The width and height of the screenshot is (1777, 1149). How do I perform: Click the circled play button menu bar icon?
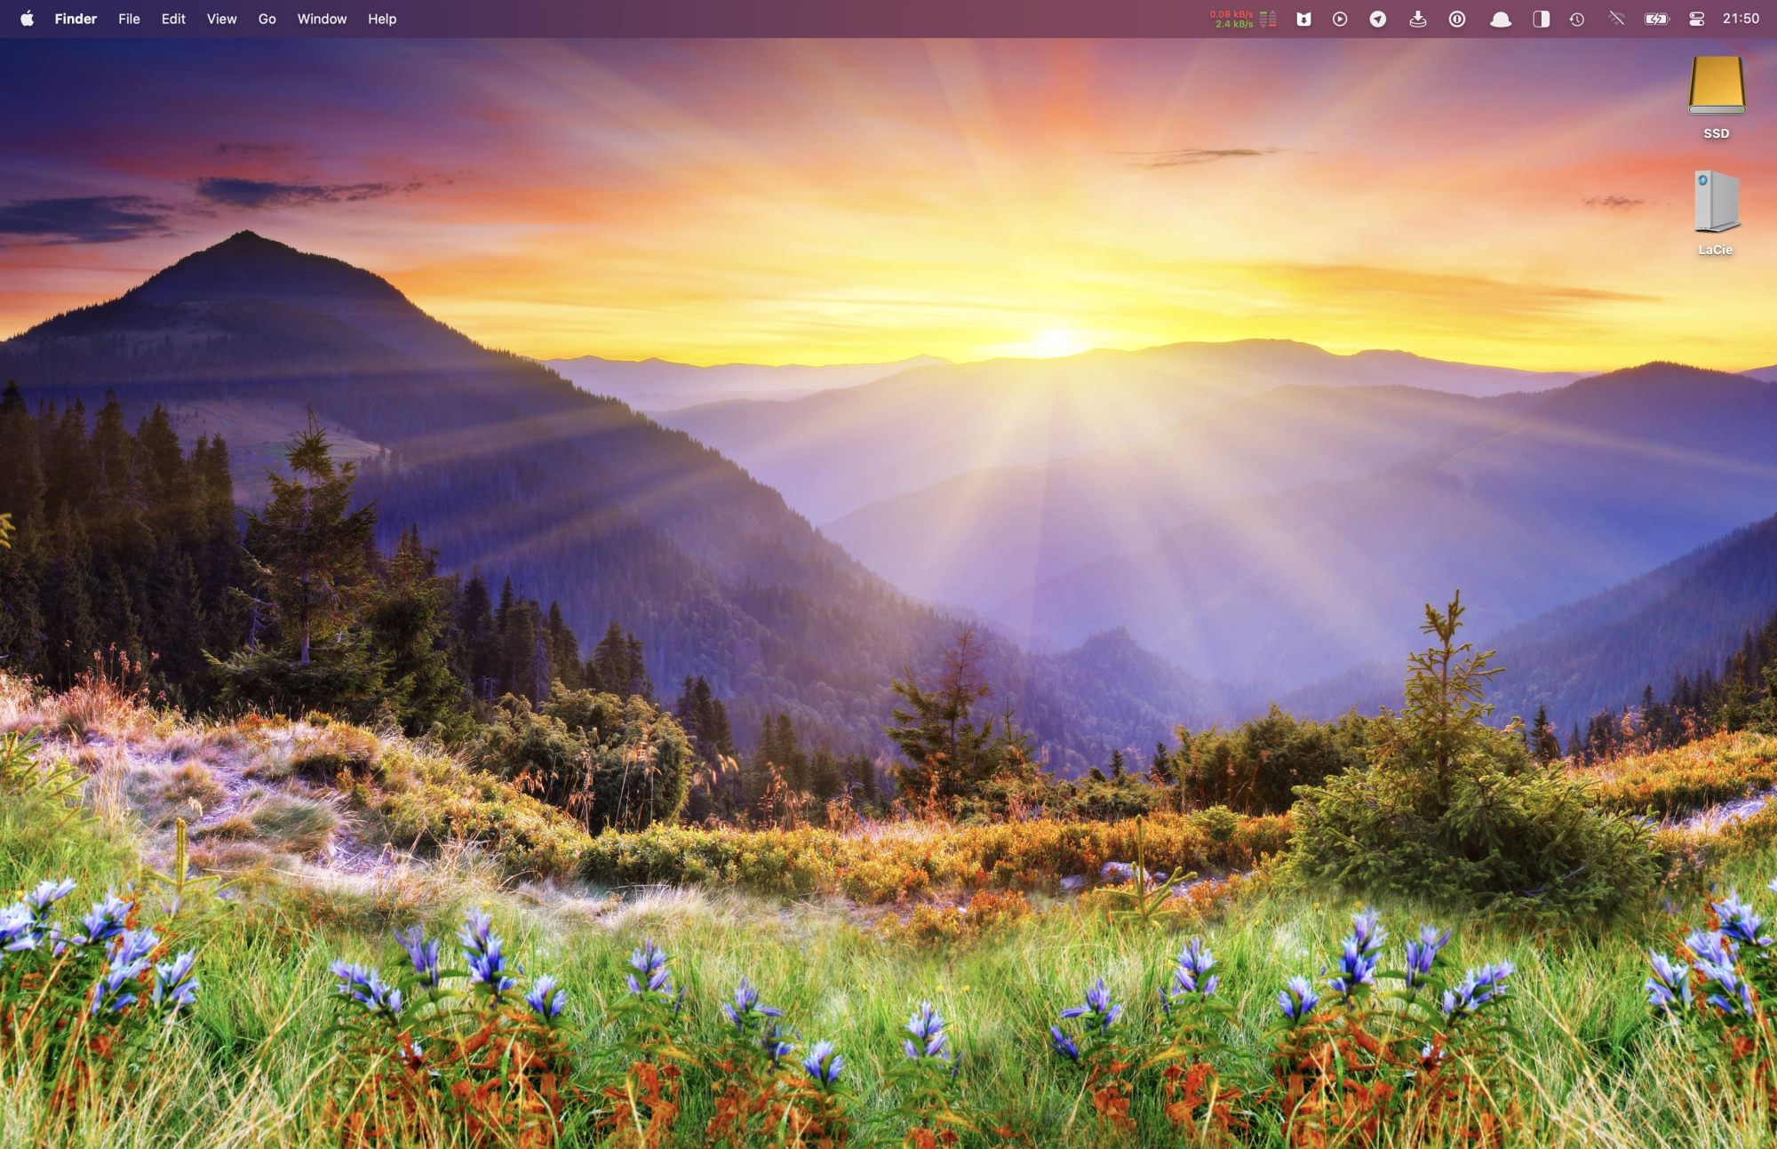click(x=1340, y=19)
